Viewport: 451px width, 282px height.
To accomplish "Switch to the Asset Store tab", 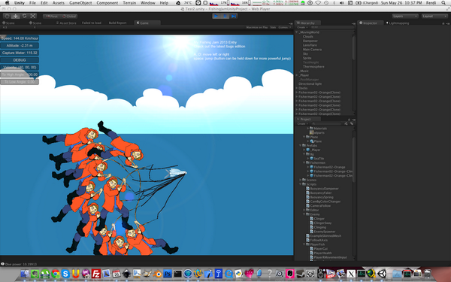I will pos(66,23).
